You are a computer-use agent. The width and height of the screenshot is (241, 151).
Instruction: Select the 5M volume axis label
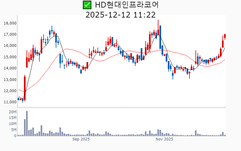(x=14, y=130)
